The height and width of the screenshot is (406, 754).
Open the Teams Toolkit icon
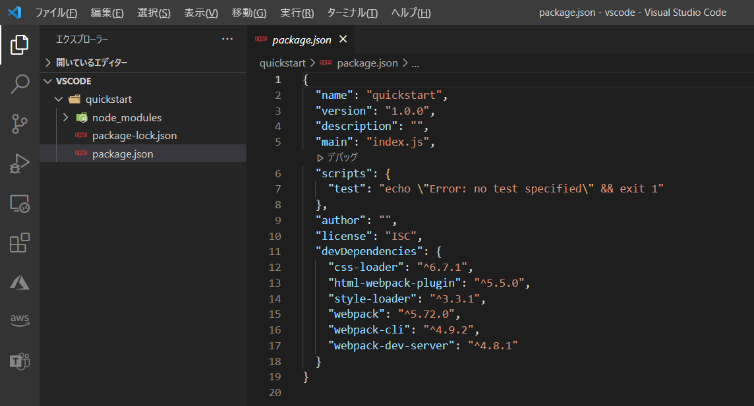[20, 361]
